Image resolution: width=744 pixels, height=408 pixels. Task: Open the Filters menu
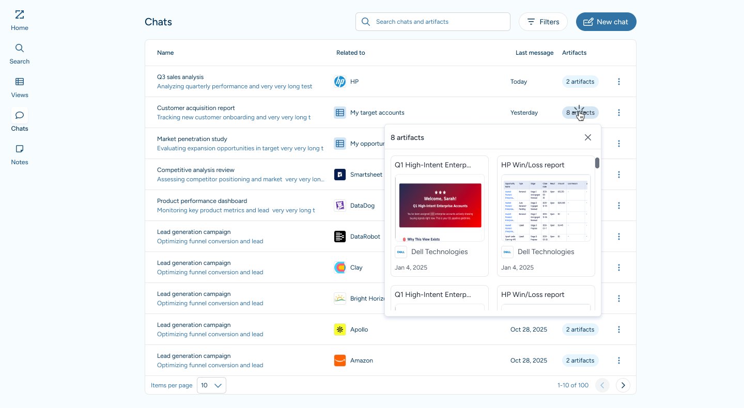tap(543, 22)
